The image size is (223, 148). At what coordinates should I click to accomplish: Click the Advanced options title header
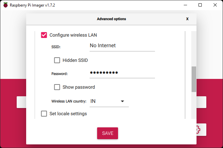[111, 19]
